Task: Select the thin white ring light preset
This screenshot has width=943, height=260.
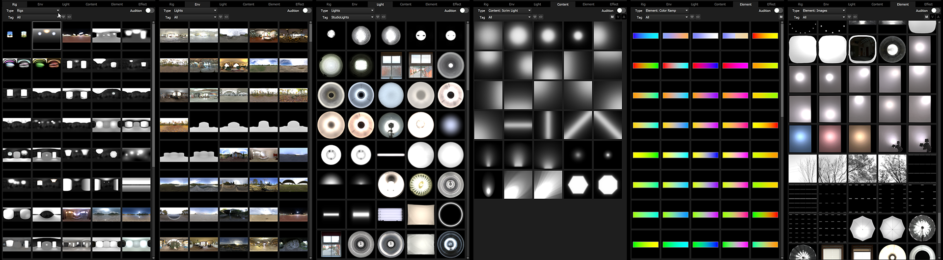Action: [450, 215]
